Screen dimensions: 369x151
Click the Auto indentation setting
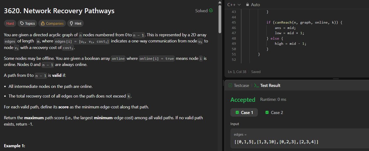[x=253, y=5]
